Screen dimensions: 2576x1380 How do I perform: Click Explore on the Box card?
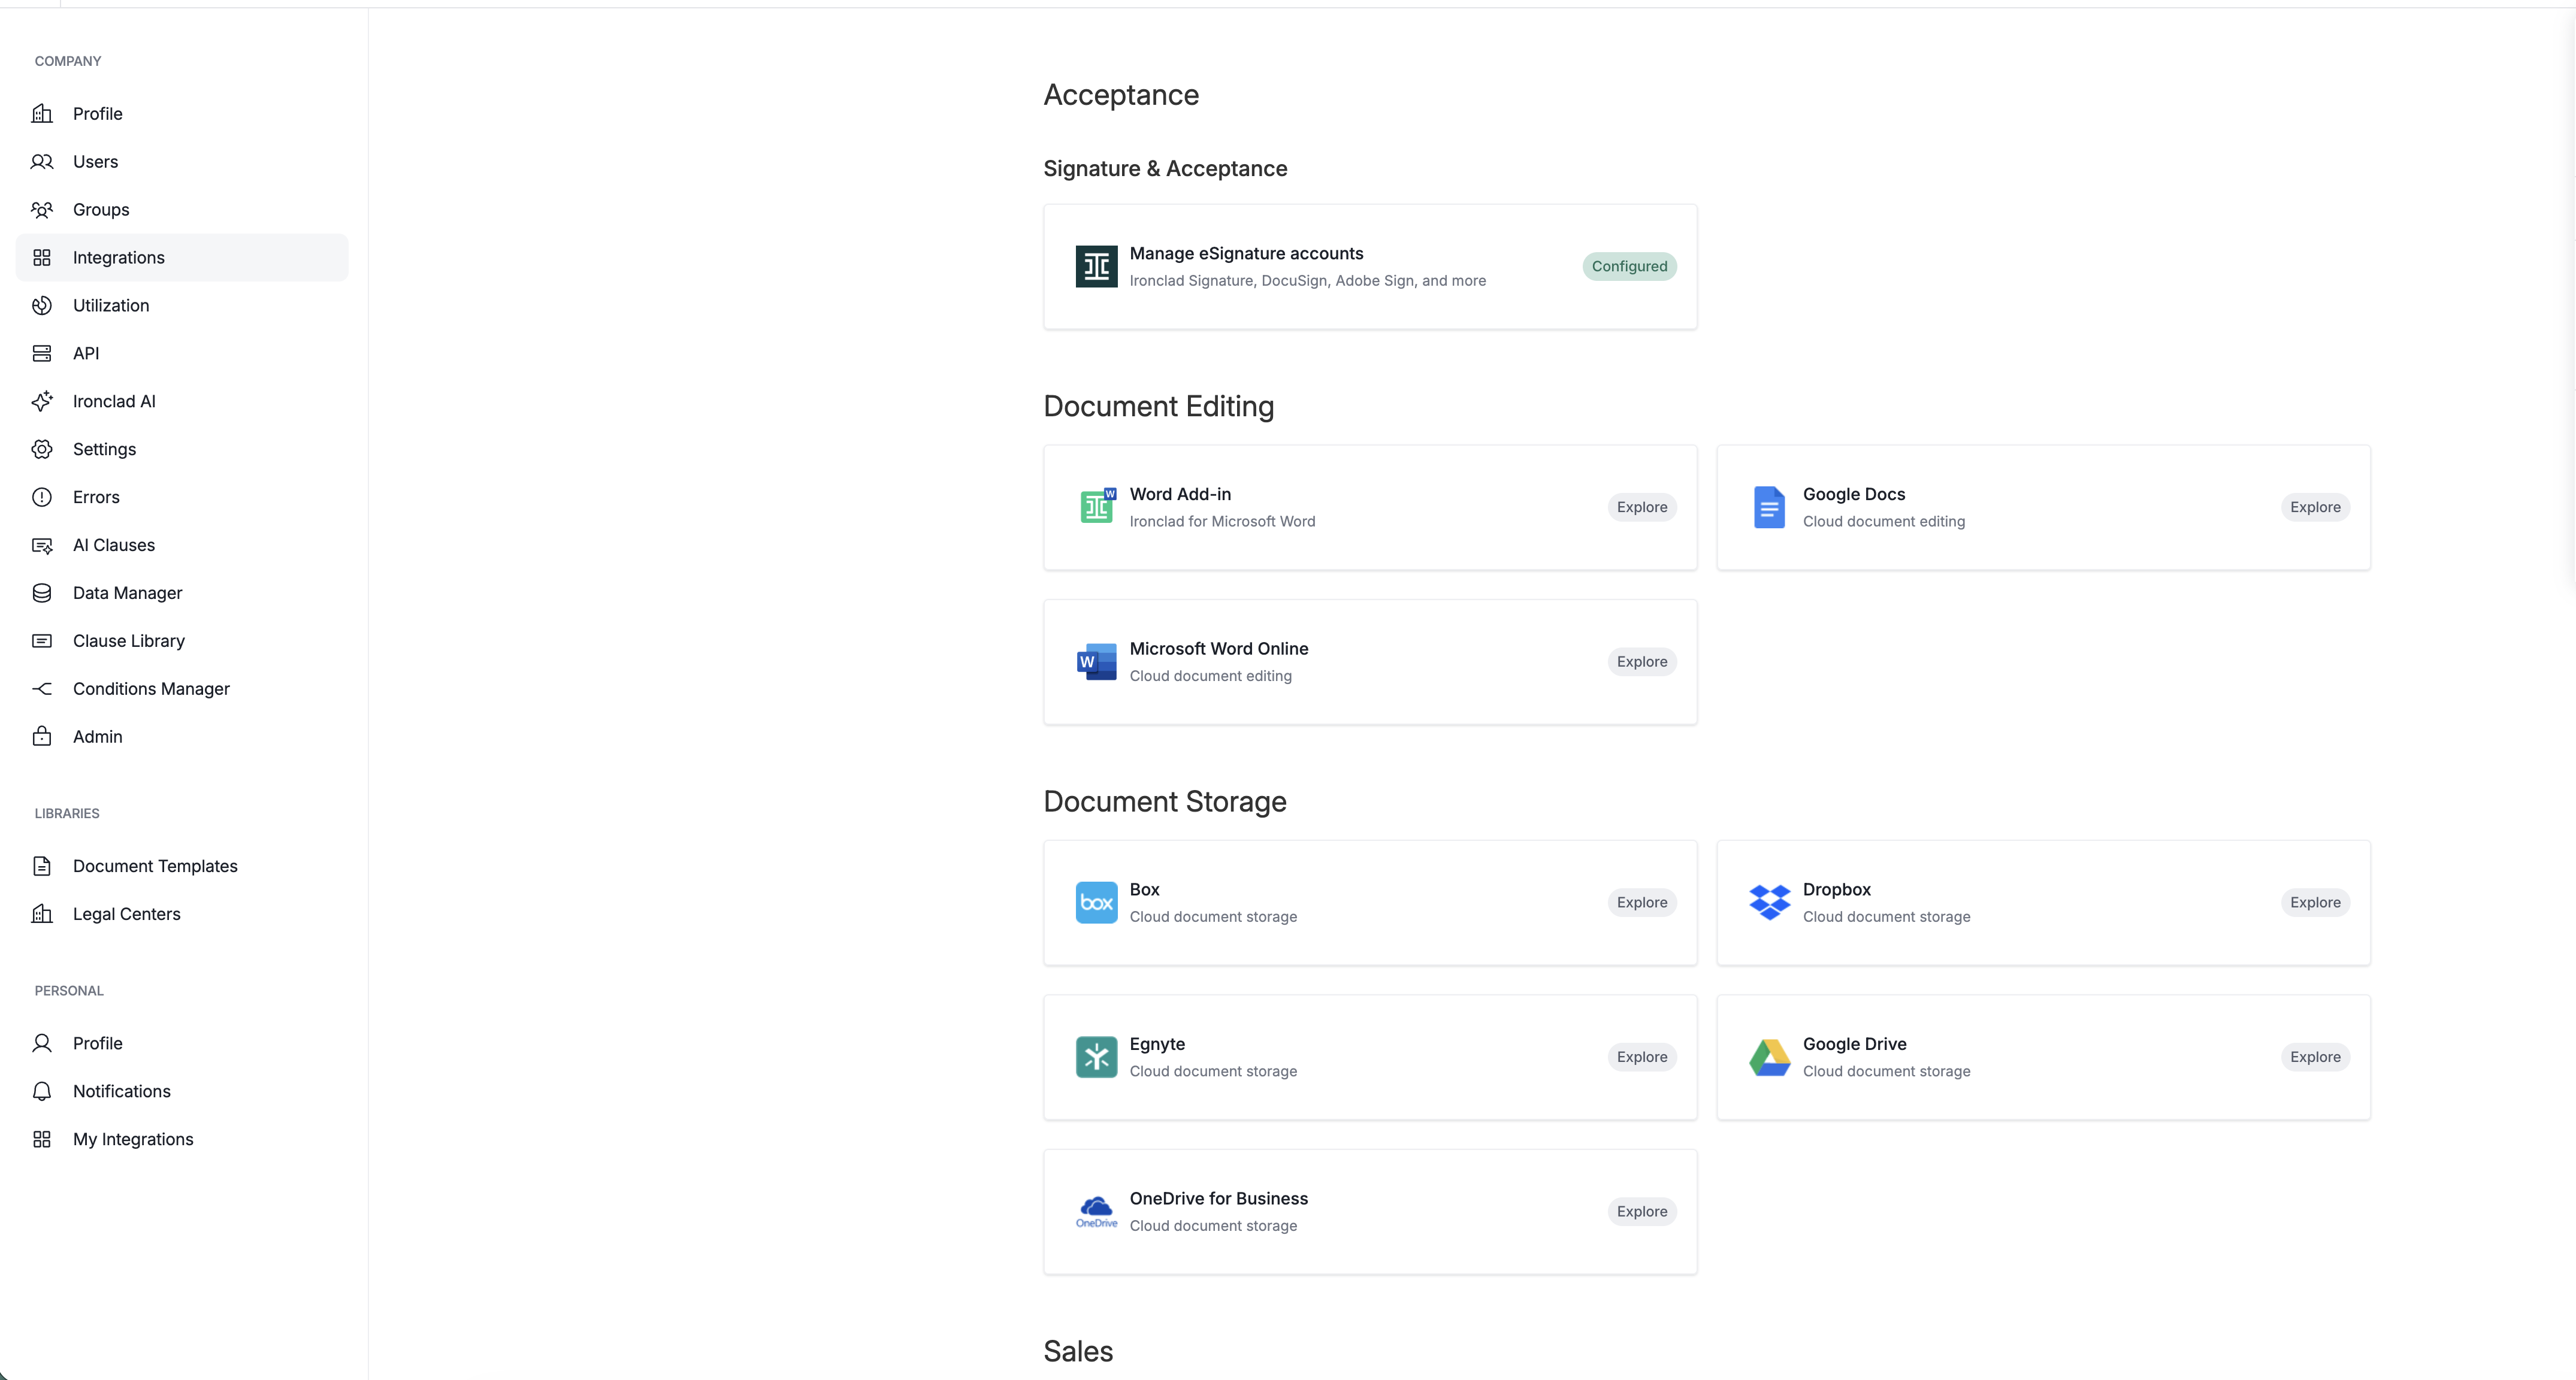(x=1642, y=902)
